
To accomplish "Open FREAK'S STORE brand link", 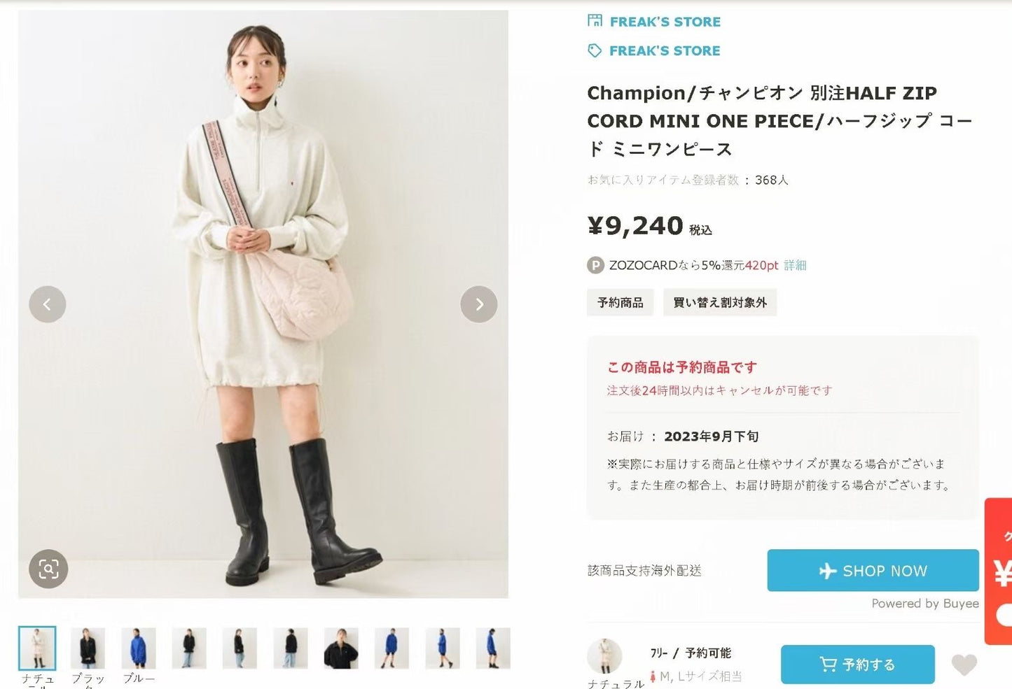I will tap(665, 50).
